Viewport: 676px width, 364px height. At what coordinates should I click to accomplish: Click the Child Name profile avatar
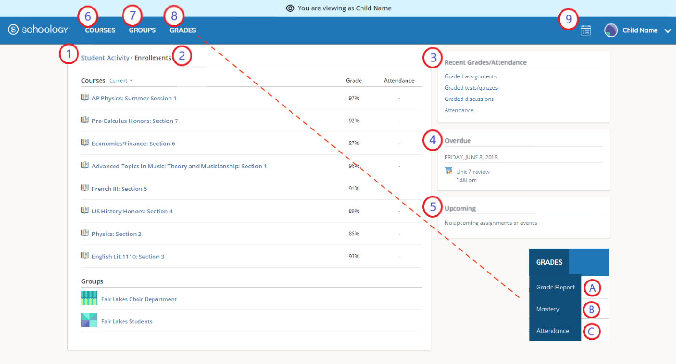(x=611, y=30)
